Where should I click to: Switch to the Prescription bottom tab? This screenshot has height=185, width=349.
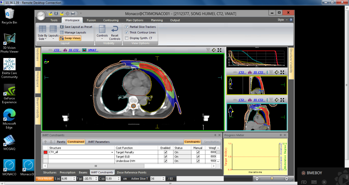point(68,172)
